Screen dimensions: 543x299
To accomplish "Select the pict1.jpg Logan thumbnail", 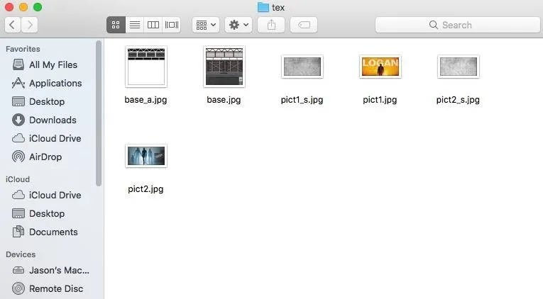I will pos(380,67).
